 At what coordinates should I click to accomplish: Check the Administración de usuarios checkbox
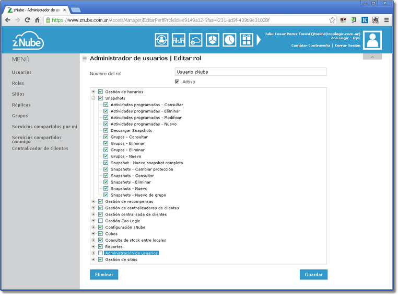(100, 253)
